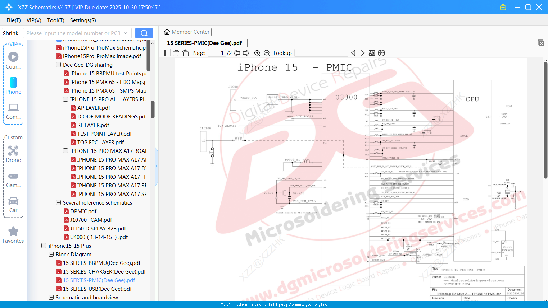This screenshot has height=308, width=548.
Task: Open the Car category
Action: [13, 205]
